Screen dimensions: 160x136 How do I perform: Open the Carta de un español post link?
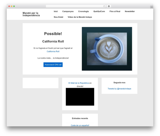(x=80, y=125)
